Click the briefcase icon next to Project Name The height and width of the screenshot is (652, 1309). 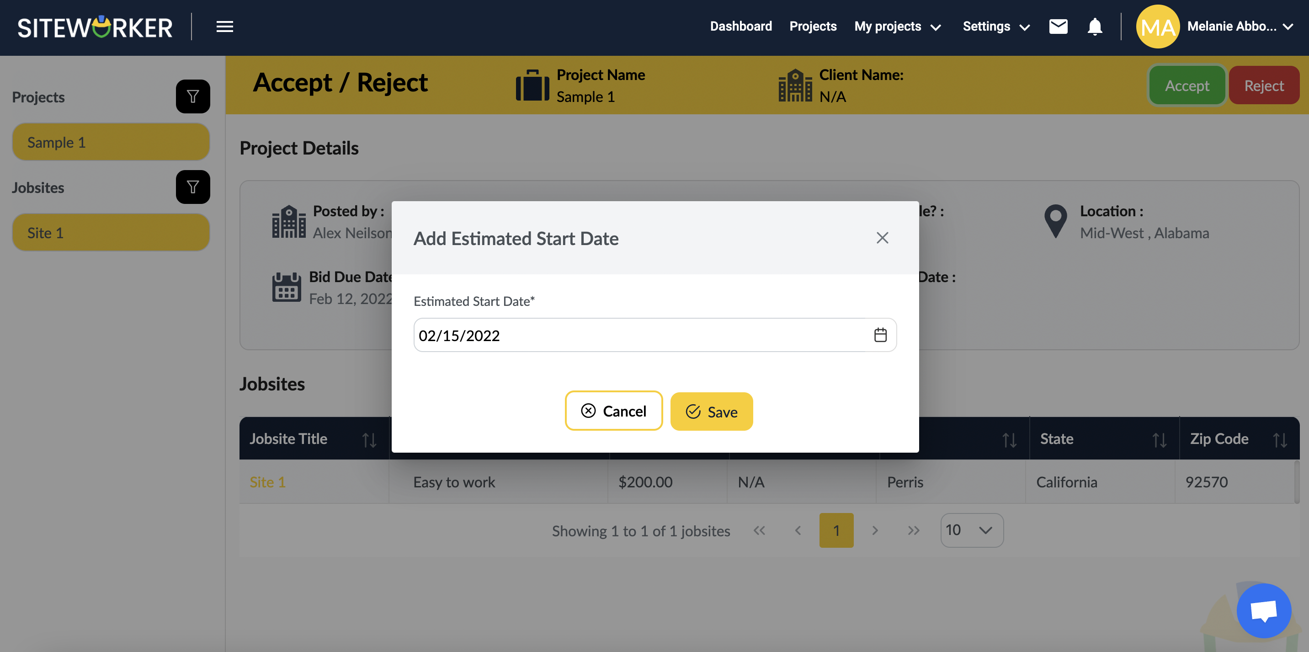pyautogui.click(x=534, y=84)
